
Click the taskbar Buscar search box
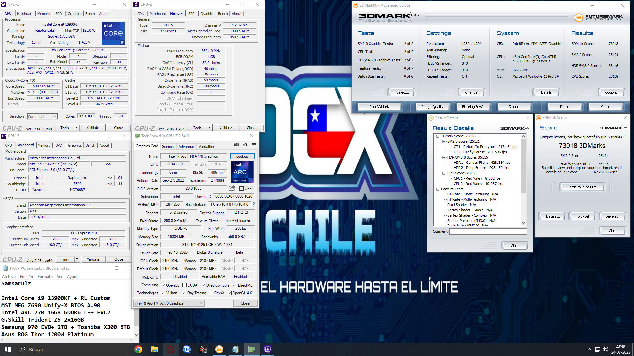pyautogui.click(x=73, y=349)
